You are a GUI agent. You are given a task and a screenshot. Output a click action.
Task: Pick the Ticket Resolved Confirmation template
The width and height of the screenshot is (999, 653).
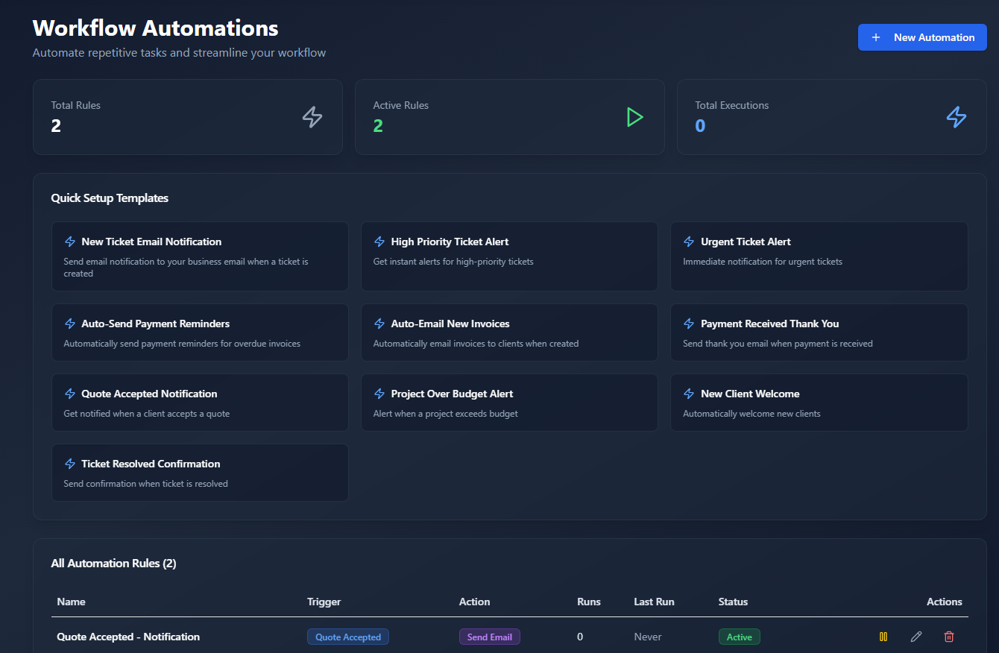(x=200, y=473)
